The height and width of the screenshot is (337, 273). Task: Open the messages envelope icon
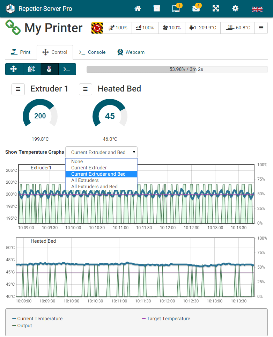pos(196,8)
